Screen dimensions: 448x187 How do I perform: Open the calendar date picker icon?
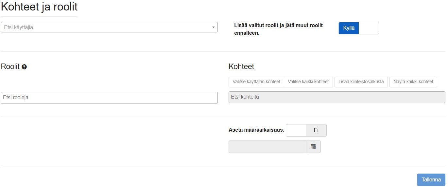[x=313, y=147]
